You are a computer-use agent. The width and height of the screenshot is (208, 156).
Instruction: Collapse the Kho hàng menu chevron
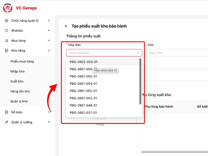[x=49, y=50]
